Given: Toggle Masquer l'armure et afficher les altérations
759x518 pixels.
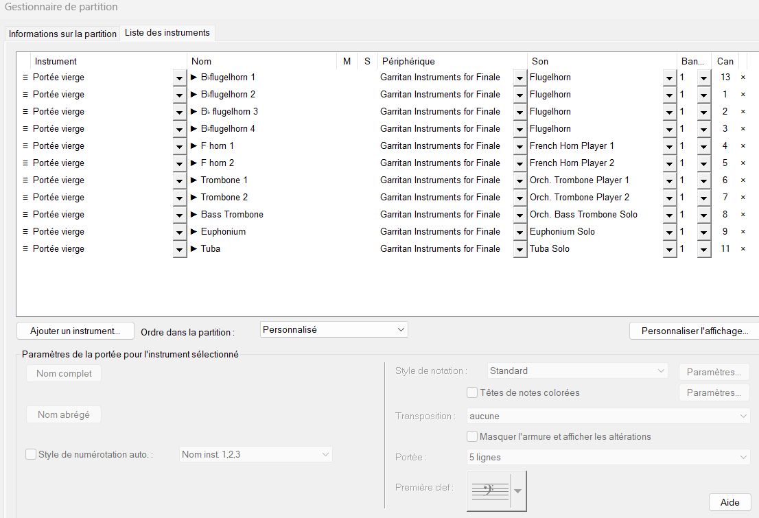Looking at the screenshot, I should tap(472, 436).
